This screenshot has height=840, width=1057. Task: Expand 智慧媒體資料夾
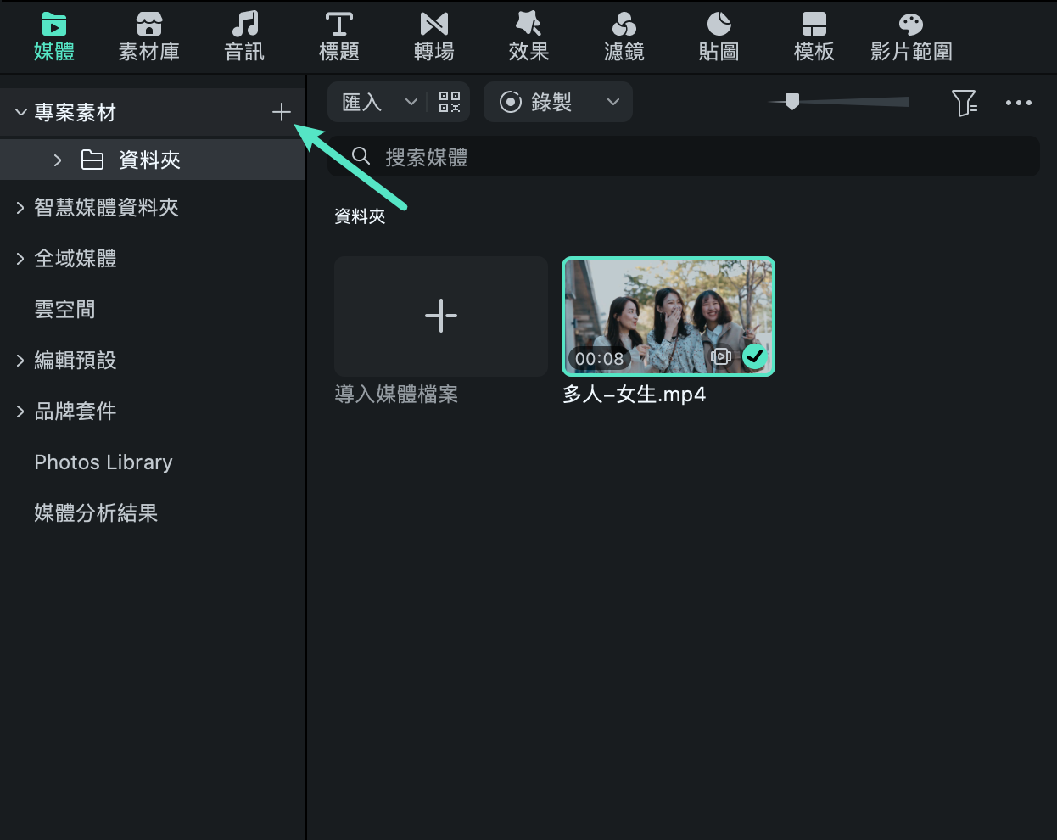[20, 208]
